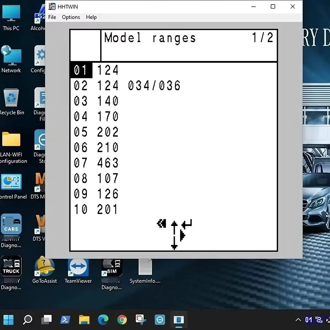330x330 pixels.
Task: Open the File menu in HHTWIN
Action: (x=52, y=17)
